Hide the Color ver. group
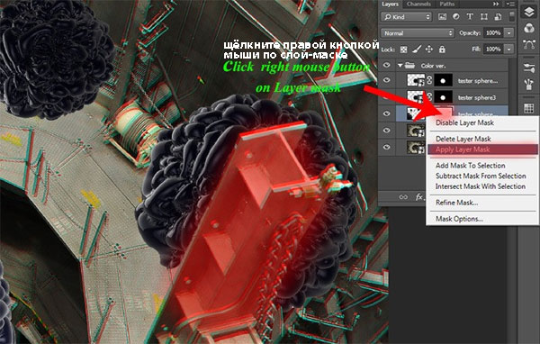540x344 pixels. (386, 65)
